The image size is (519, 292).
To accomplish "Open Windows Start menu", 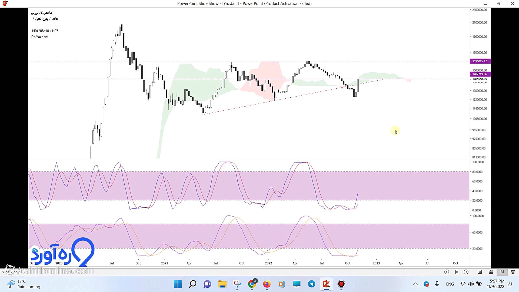I will pyautogui.click(x=178, y=284).
